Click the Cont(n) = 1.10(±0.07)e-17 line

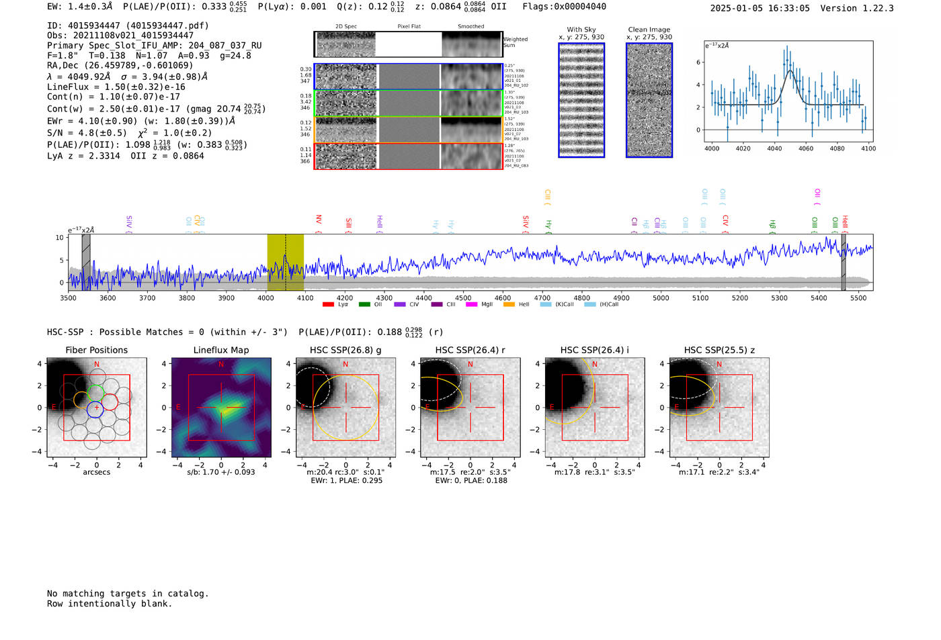[x=114, y=97]
